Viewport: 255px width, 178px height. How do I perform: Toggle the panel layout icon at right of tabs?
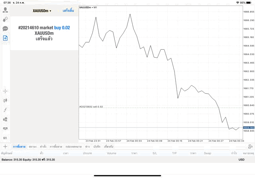[250, 147]
